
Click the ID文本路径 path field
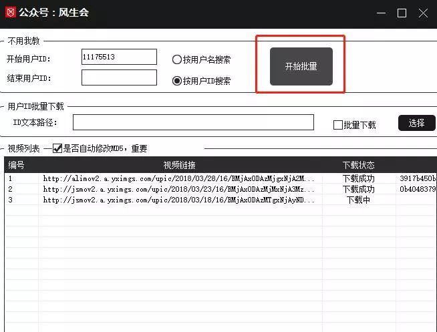(x=193, y=122)
